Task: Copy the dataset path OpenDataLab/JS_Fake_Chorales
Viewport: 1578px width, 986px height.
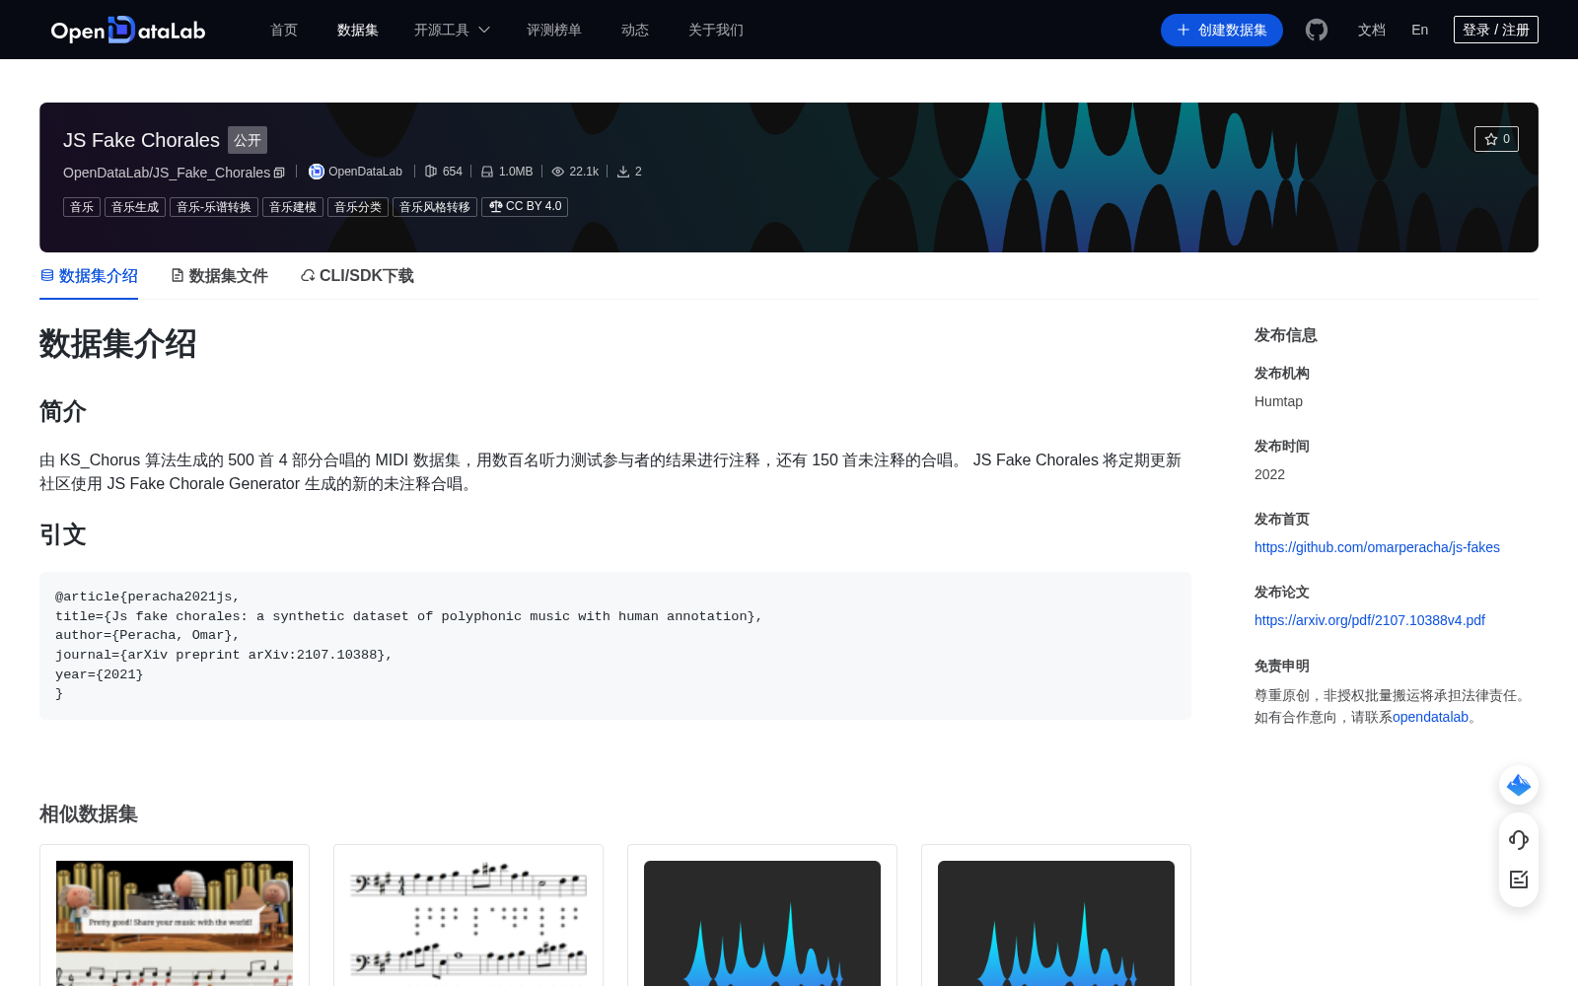Action: point(279,173)
